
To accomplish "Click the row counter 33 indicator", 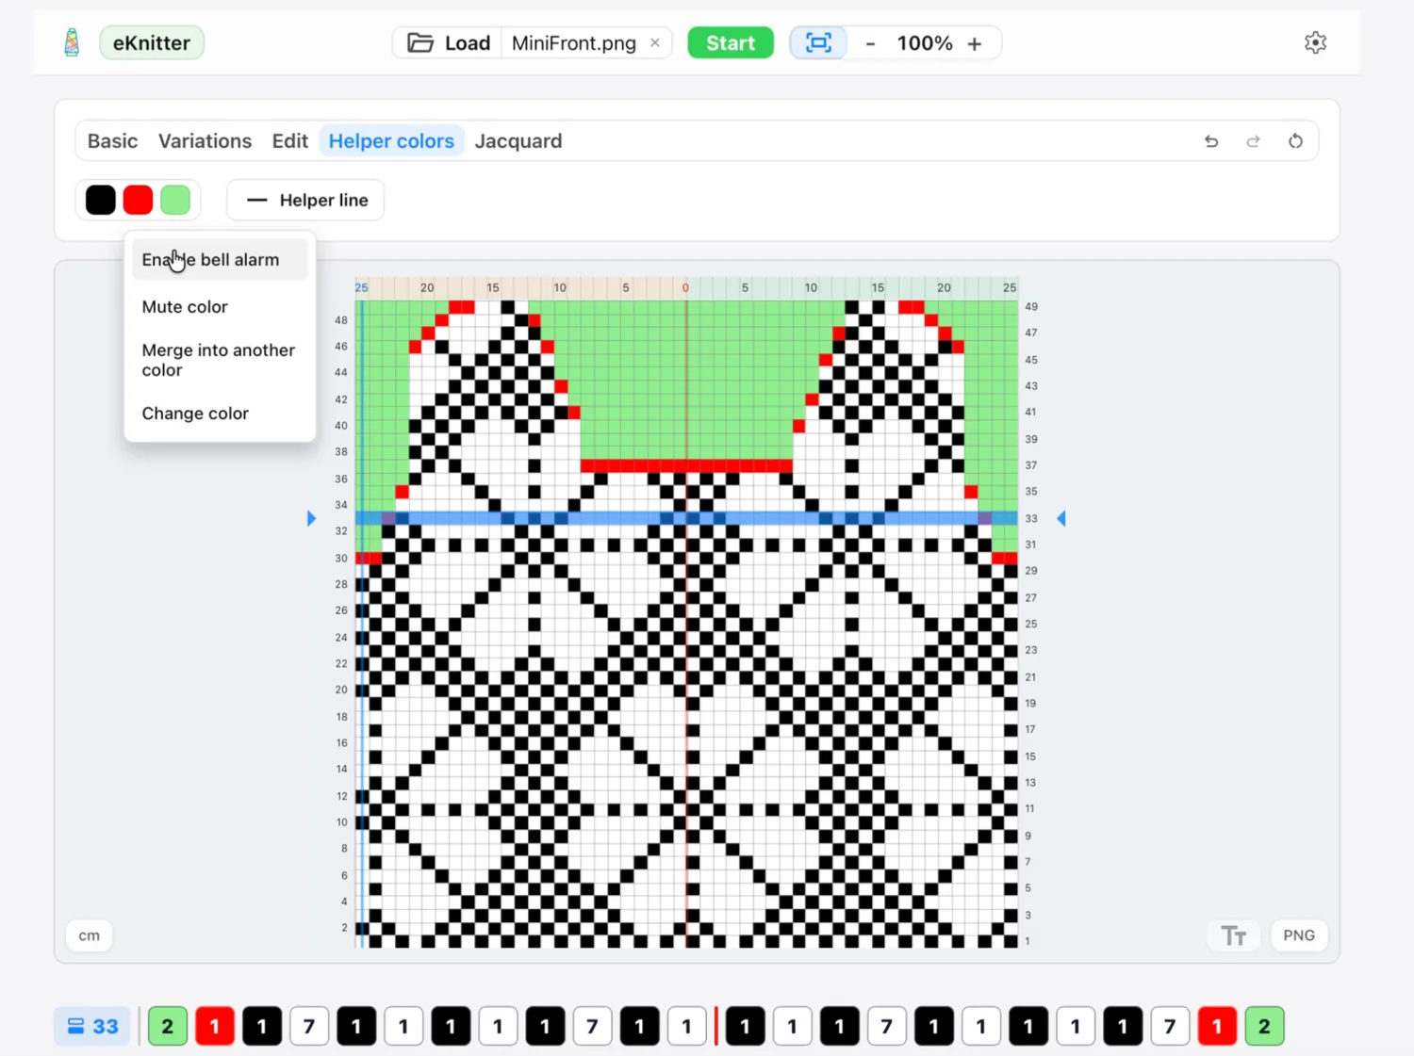I will click(92, 1026).
